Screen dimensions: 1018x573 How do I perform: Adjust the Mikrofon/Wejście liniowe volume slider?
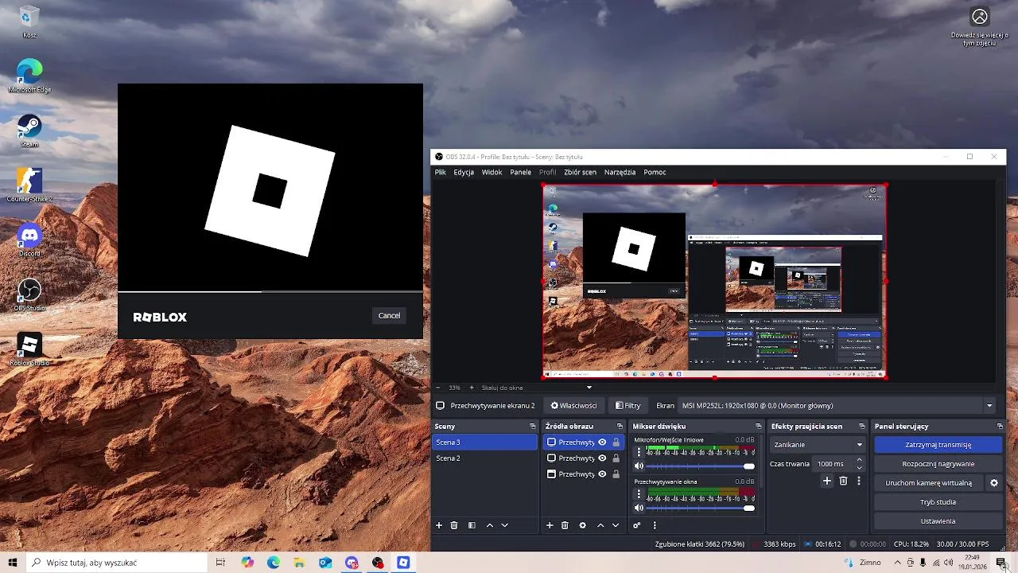(700, 466)
